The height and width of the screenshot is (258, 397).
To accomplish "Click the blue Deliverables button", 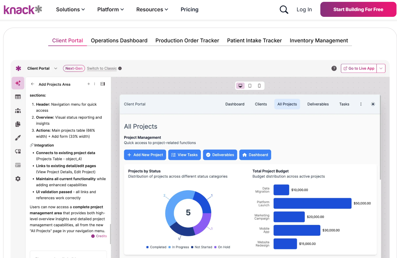I will coord(220,155).
